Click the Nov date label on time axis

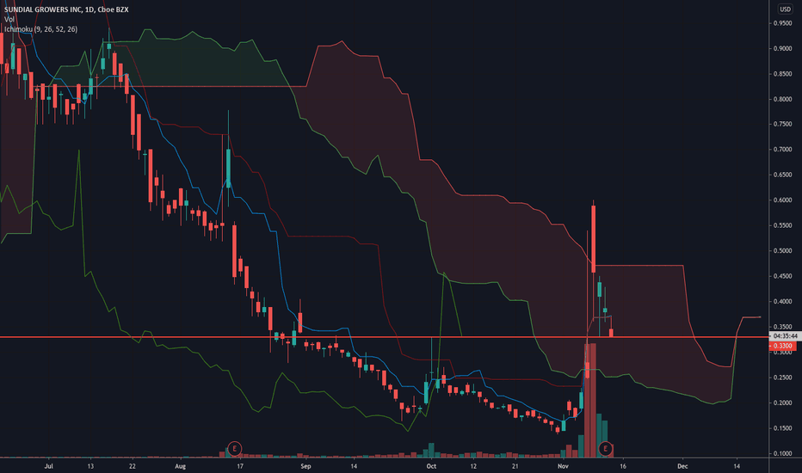point(563,466)
